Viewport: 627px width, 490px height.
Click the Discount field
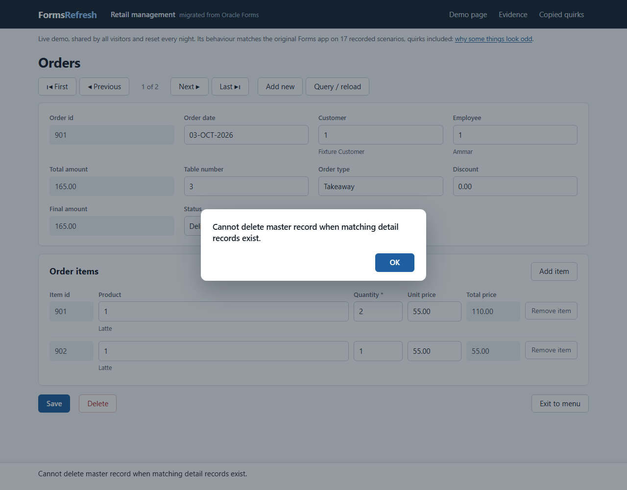pos(515,186)
